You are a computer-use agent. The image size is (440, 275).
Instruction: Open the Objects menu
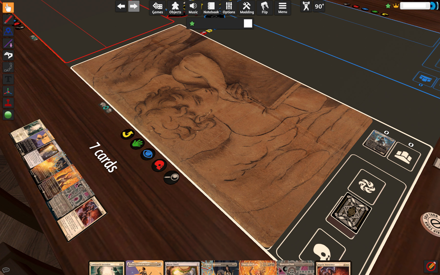(175, 8)
